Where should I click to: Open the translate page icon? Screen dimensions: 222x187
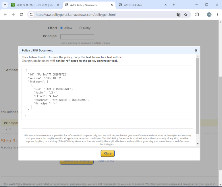178,14
